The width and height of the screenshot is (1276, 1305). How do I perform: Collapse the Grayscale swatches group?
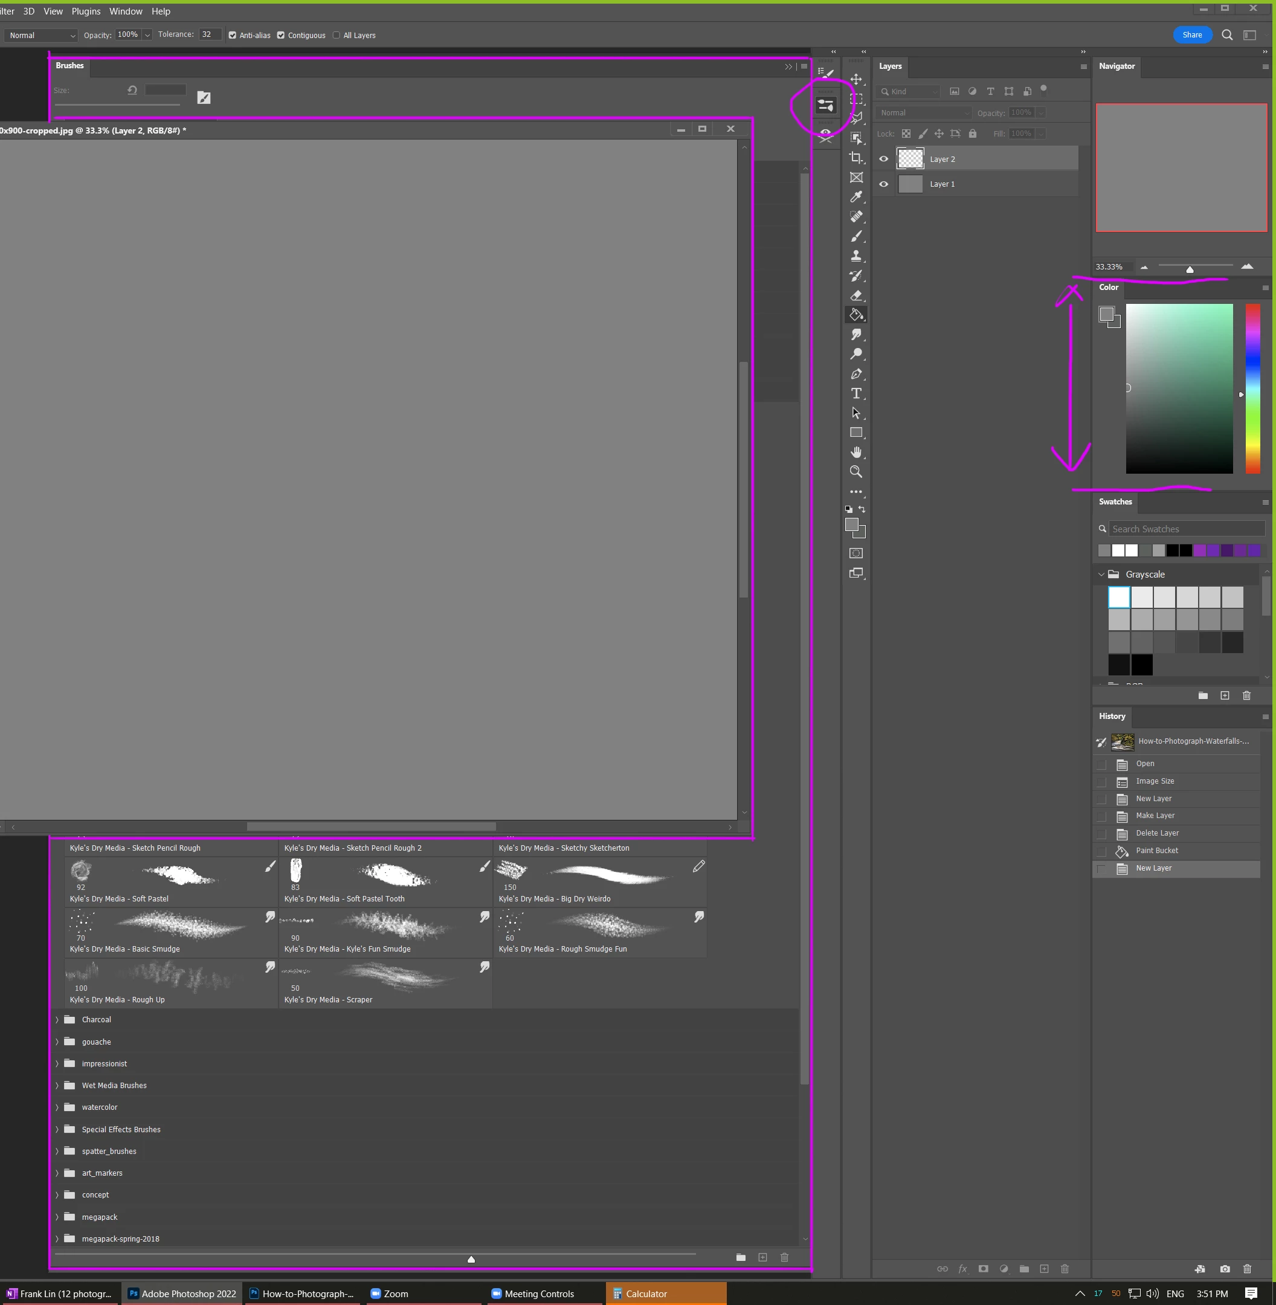tap(1101, 575)
